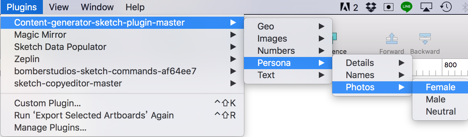468x137 pixels.
Task: Choose Male photos option
Action: (x=440, y=100)
